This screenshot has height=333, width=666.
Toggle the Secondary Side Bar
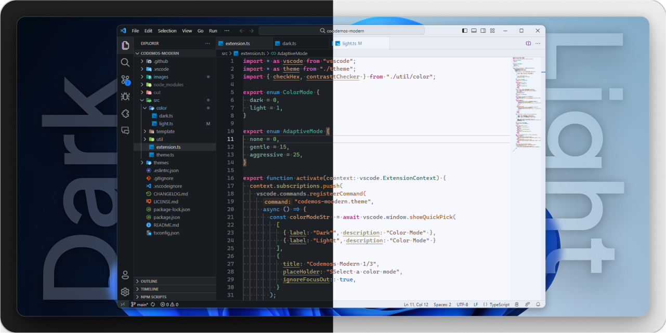tap(483, 30)
